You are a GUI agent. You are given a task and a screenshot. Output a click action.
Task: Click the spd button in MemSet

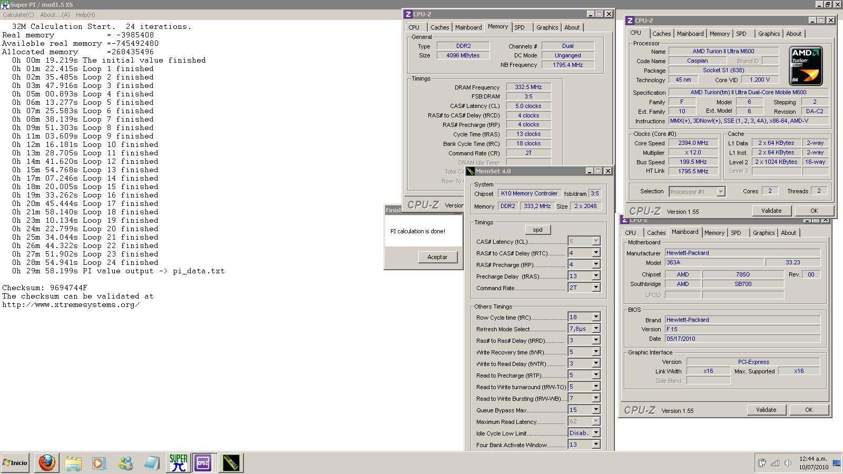(538, 230)
